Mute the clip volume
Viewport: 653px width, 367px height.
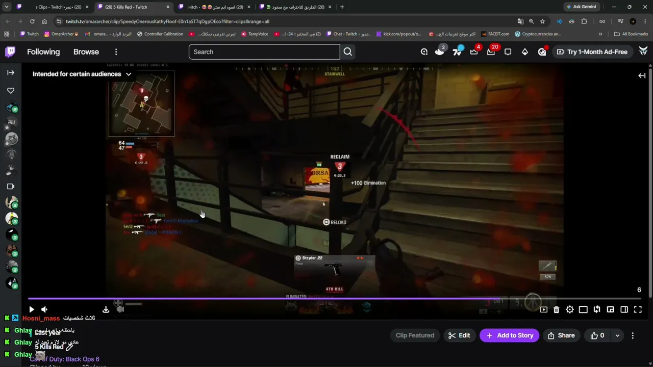click(x=44, y=309)
